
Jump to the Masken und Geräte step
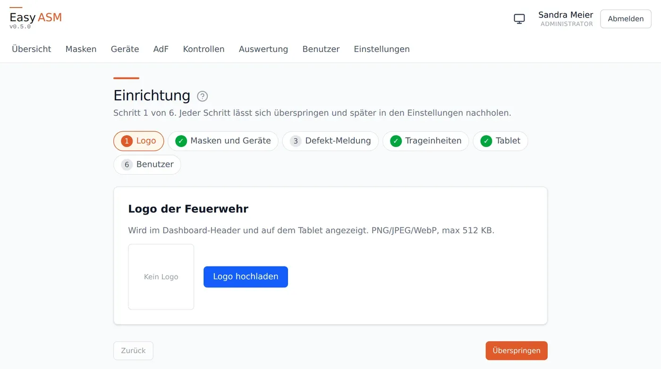(x=223, y=141)
